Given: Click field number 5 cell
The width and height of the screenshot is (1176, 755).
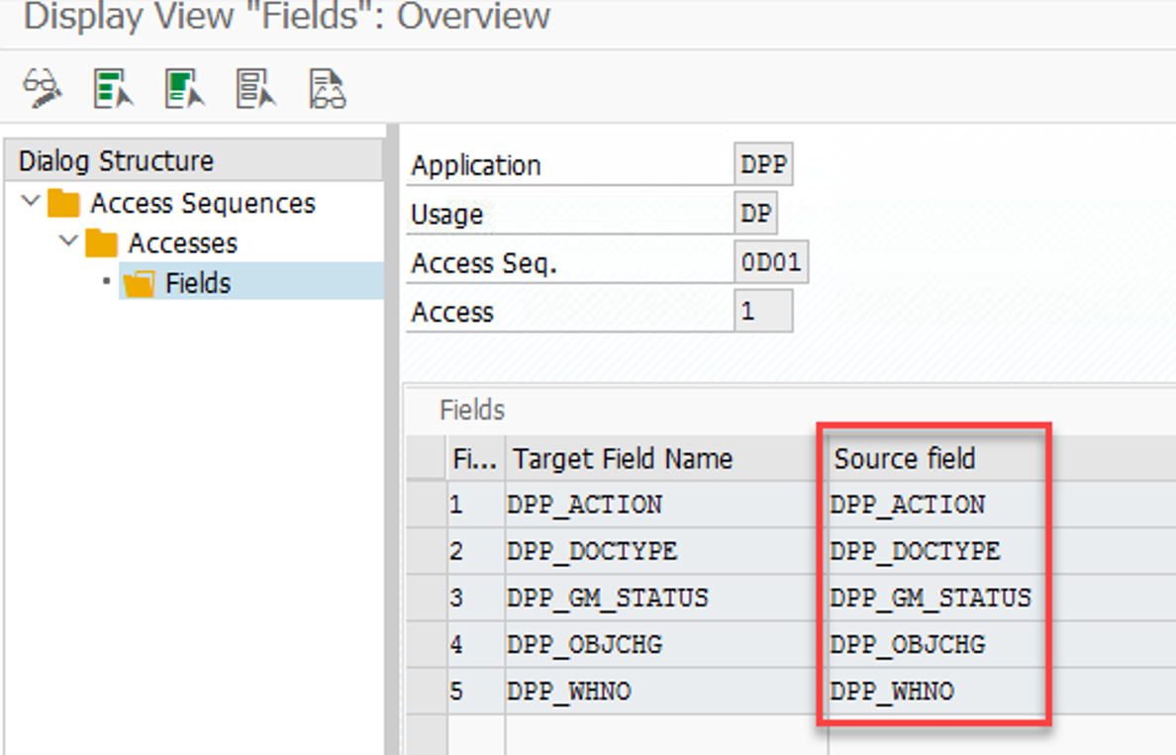Looking at the screenshot, I should tap(475, 691).
